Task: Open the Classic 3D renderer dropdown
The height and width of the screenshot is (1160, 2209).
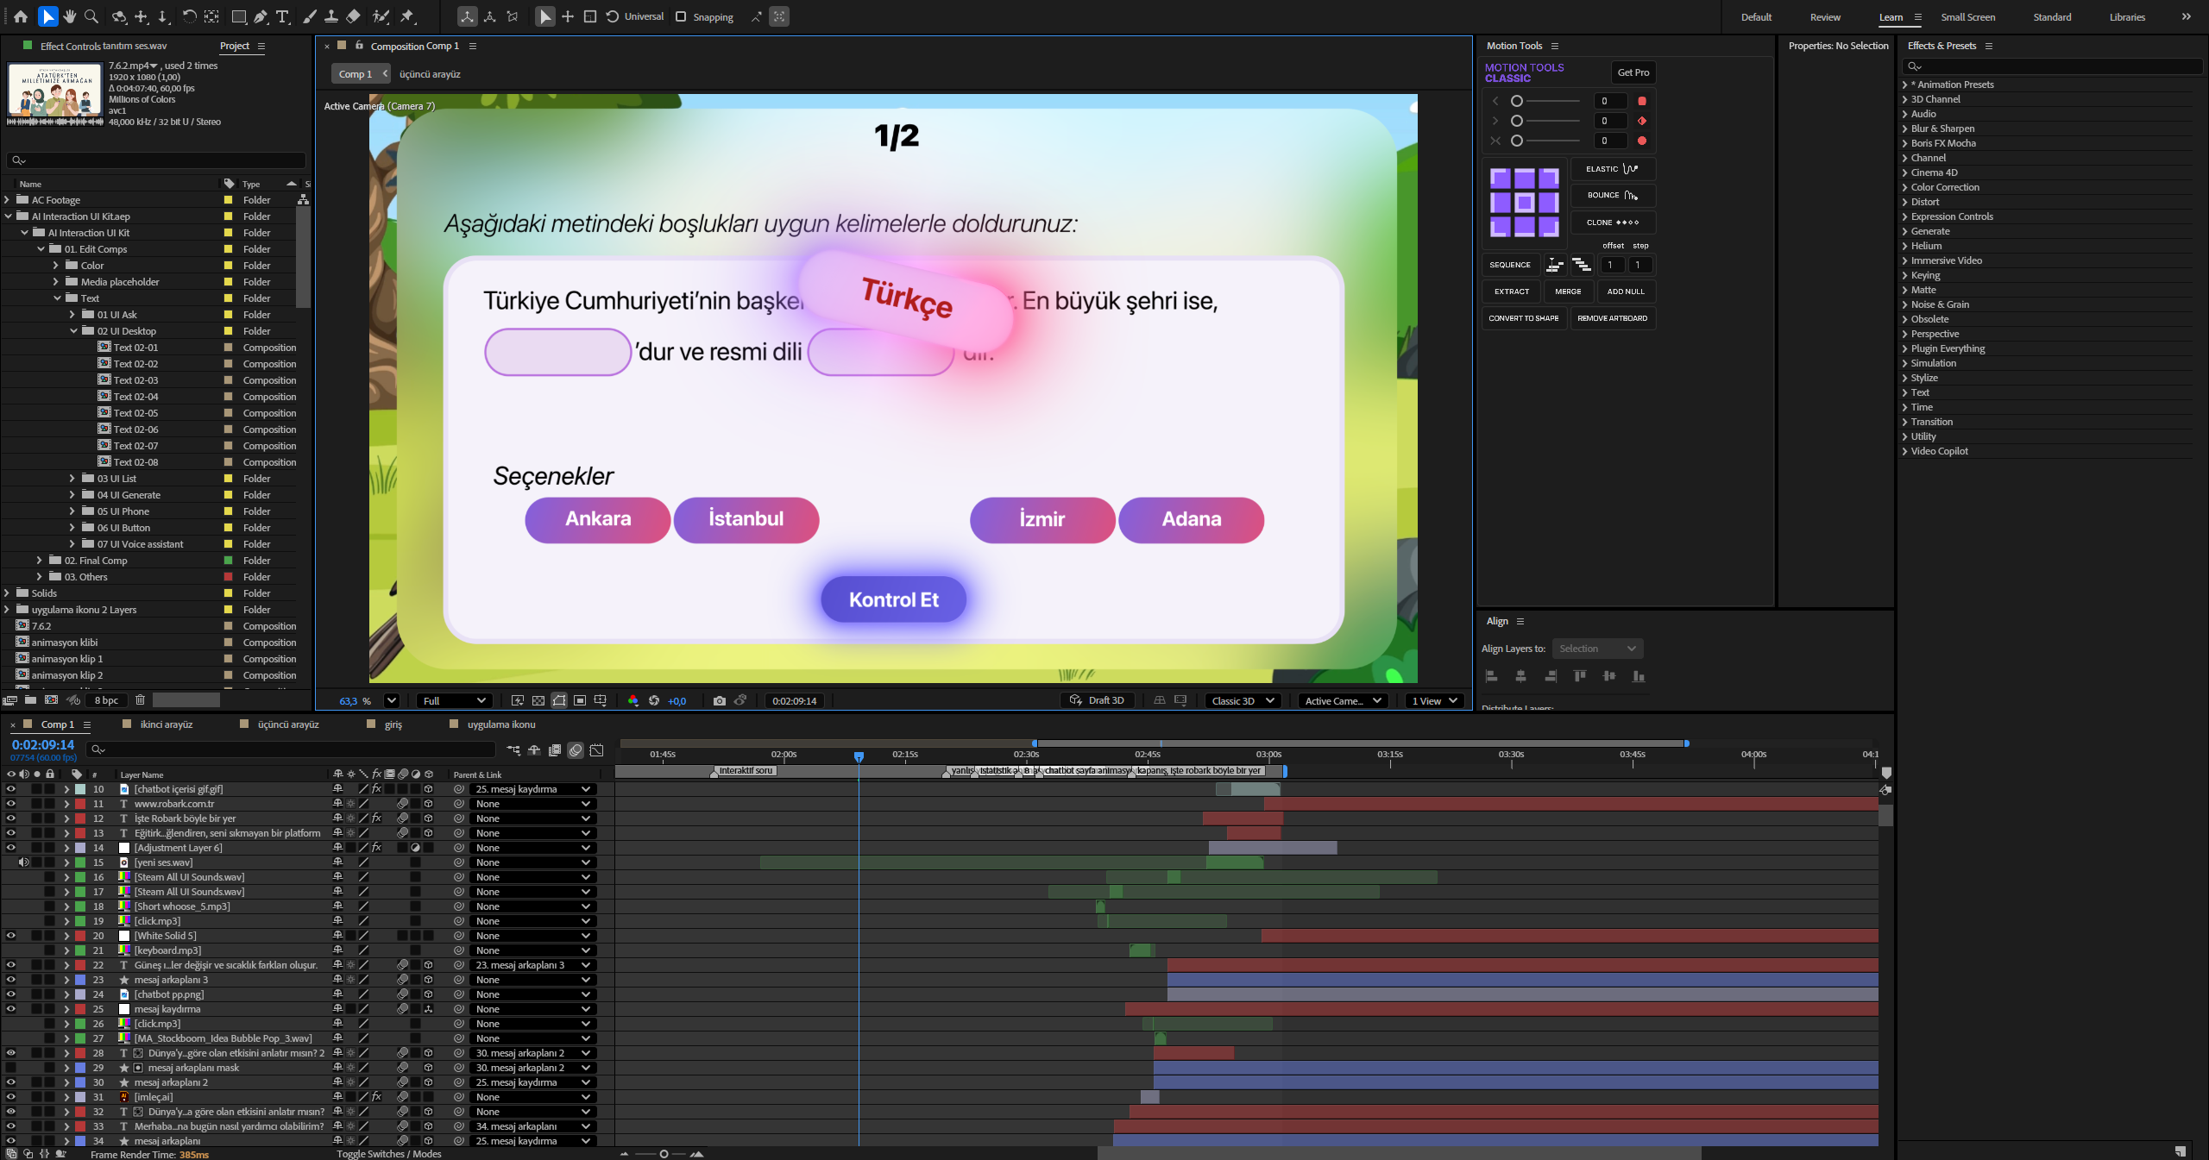Action: click(1243, 700)
